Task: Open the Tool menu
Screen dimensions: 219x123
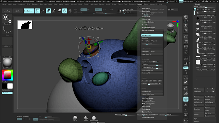Action: pos(126,4)
